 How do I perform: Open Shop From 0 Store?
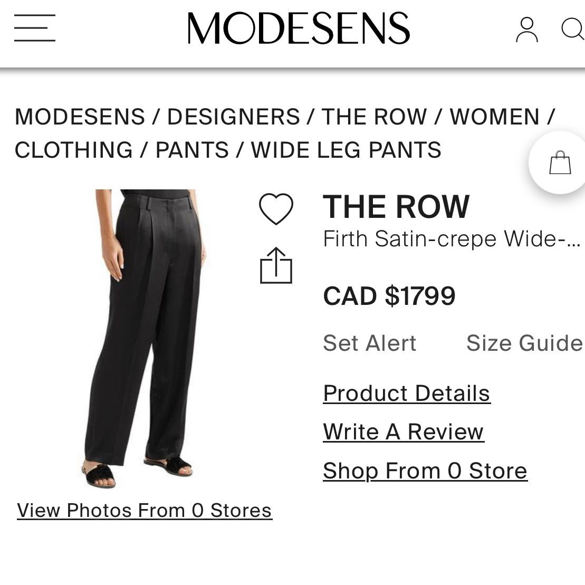coord(425,471)
